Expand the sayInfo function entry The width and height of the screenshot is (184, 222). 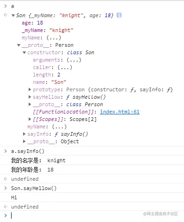click(24, 134)
